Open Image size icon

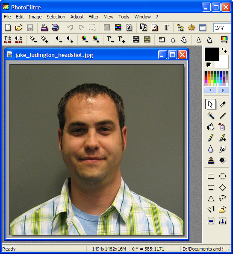click(144, 27)
